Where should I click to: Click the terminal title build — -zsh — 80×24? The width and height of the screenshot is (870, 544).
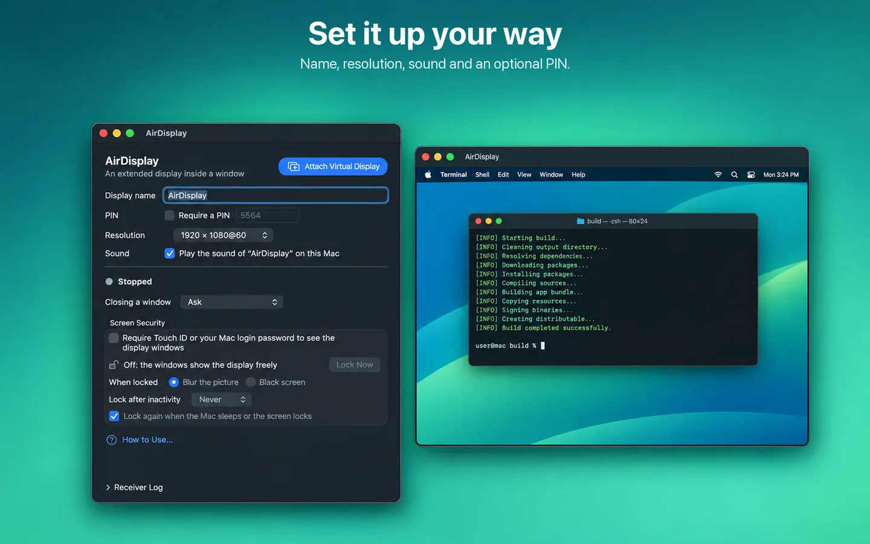tap(617, 221)
